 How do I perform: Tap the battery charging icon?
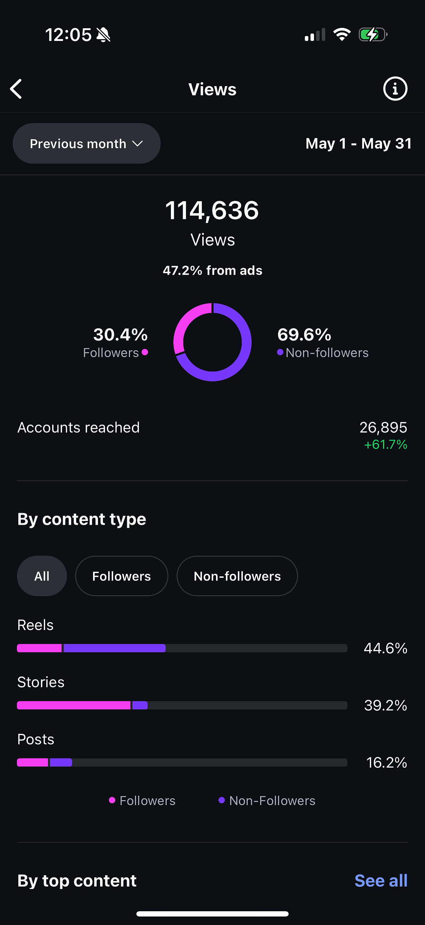373,35
